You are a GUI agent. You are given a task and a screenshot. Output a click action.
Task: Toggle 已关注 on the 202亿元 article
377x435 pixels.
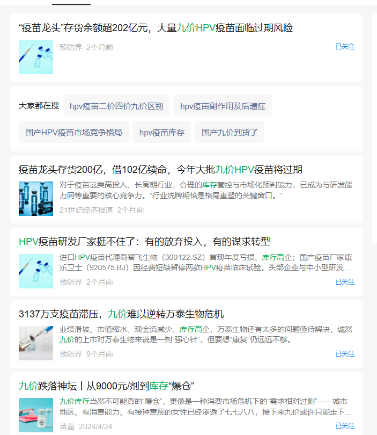click(x=344, y=47)
